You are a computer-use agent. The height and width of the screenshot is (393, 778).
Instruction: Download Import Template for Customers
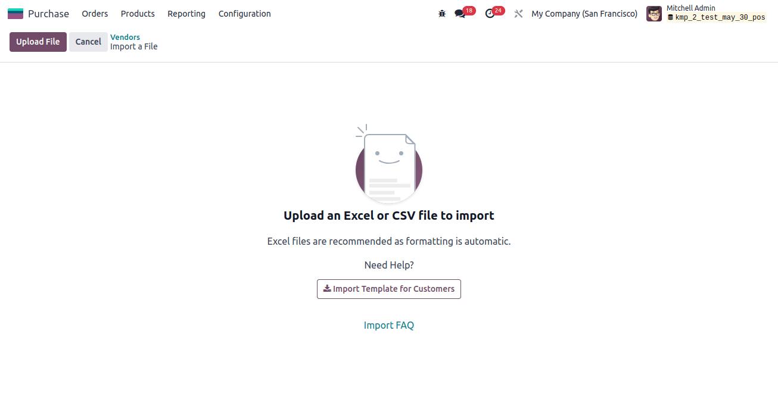pos(389,289)
